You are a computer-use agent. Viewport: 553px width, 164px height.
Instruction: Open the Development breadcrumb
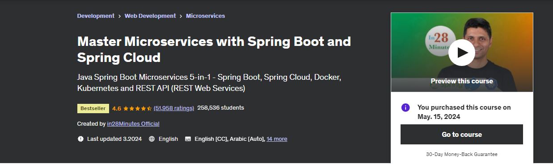[96, 16]
